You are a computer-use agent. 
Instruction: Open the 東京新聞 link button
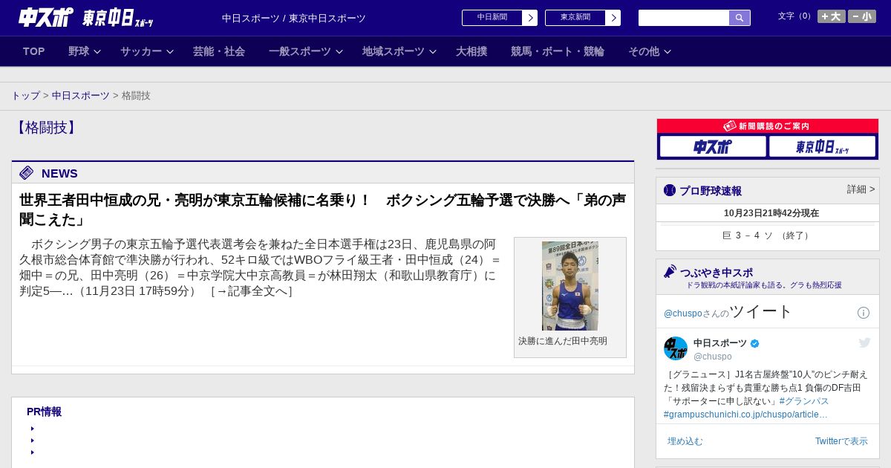583,18
